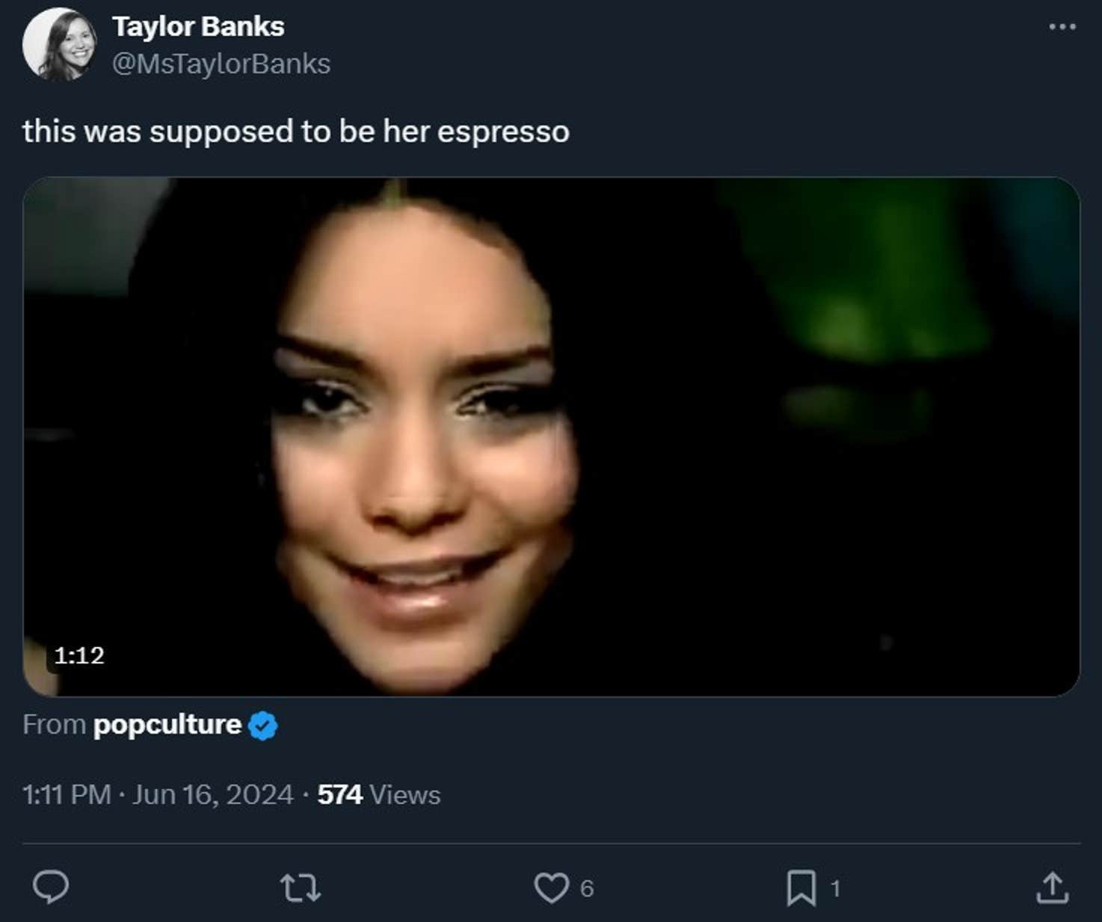Click the reply speech bubble icon

[51, 888]
